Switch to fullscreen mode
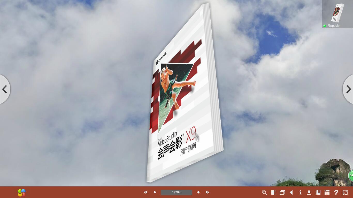Image resolution: width=353 pixels, height=198 pixels. 345,192
